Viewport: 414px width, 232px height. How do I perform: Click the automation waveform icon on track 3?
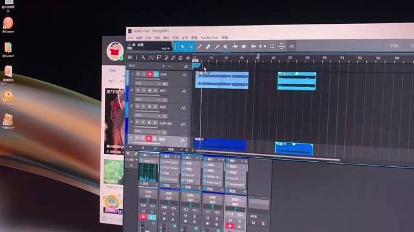click(x=184, y=108)
